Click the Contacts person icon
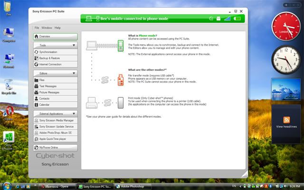Viewport: 304px width, 190px height. coord(36,98)
